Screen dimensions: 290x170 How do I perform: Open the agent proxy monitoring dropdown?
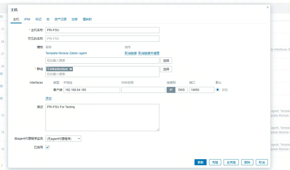coord(63,139)
